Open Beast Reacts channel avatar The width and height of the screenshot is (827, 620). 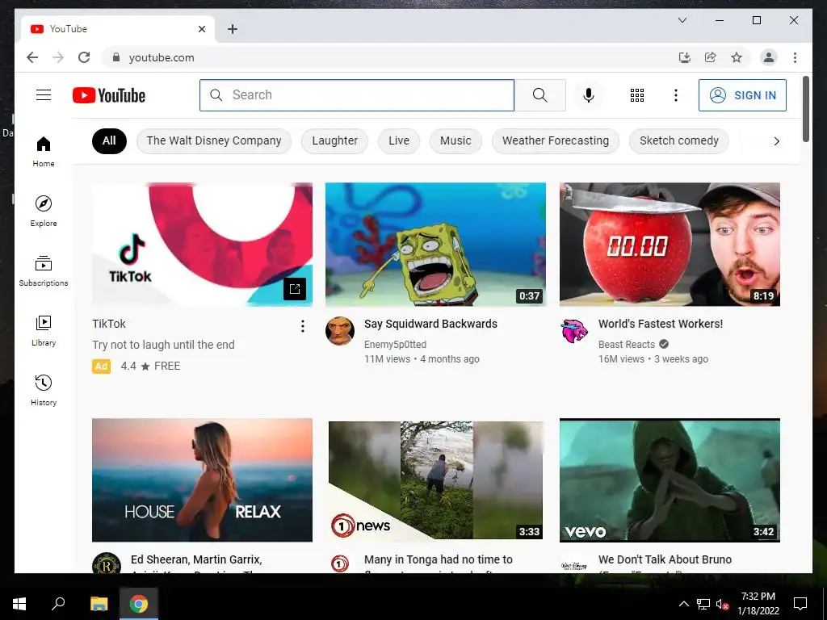point(574,331)
